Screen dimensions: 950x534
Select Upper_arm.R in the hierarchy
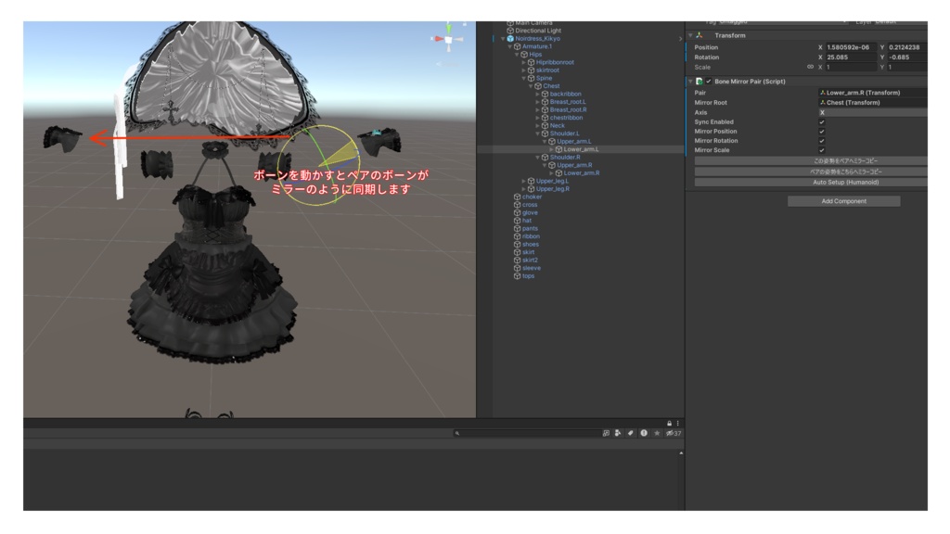click(573, 165)
